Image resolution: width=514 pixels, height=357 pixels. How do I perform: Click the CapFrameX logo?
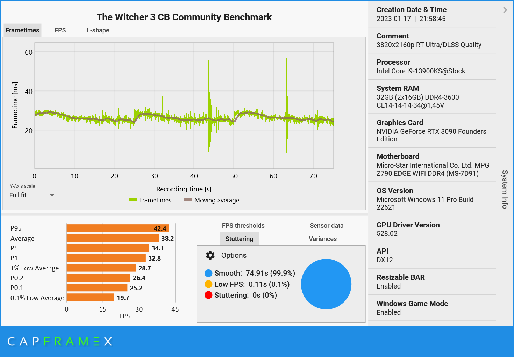[60, 341]
